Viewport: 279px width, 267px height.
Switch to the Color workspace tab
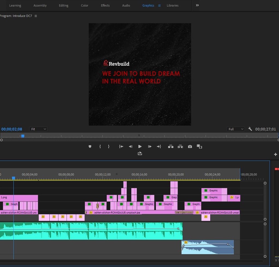(85, 5)
